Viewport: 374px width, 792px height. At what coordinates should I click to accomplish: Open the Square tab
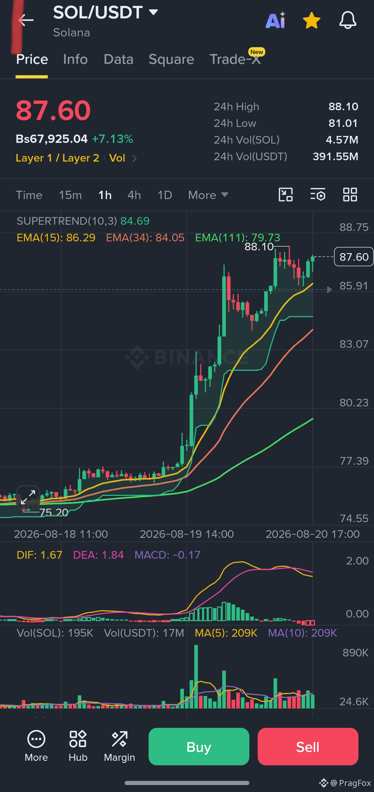pyautogui.click(x=171, y=59)
